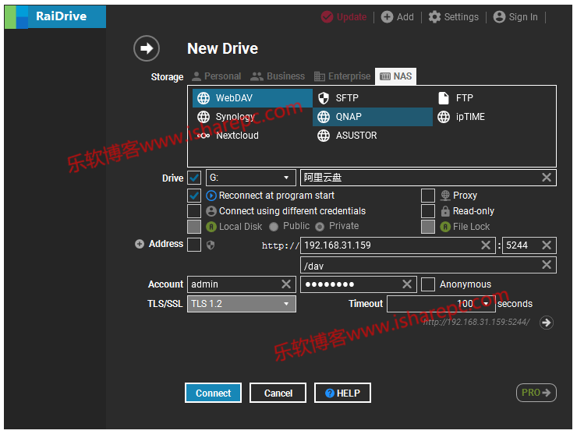Click the Add menu label

[x=405, y=17]
